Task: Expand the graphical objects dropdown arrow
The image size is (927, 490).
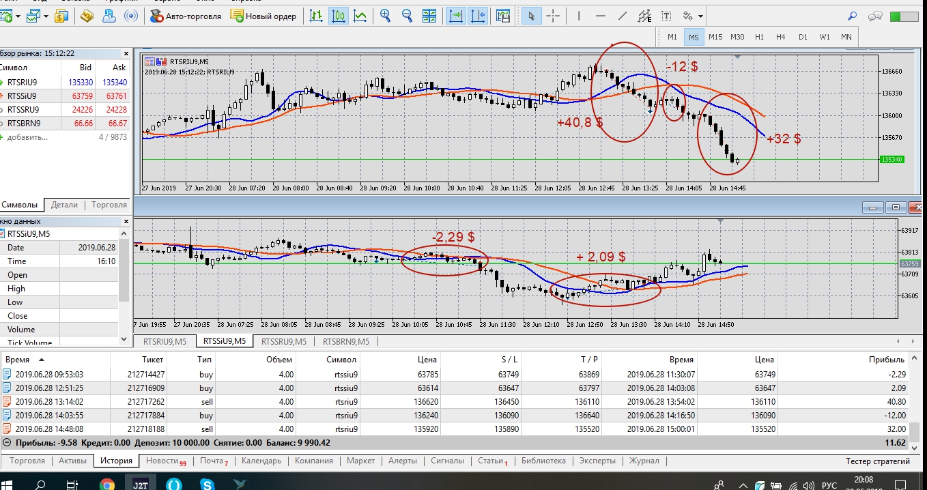Action: click(x=701, y=16)
